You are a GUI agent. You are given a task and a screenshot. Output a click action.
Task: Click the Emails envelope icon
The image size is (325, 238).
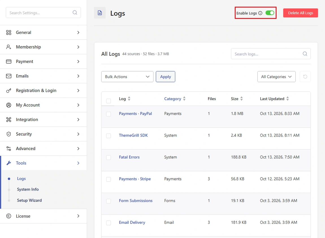tap(9, 76)
